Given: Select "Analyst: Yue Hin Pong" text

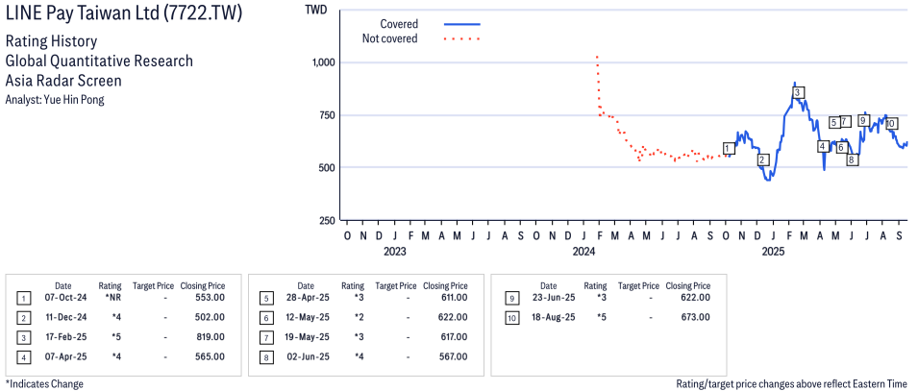Looking at the screenshot, I should point(55,100).
